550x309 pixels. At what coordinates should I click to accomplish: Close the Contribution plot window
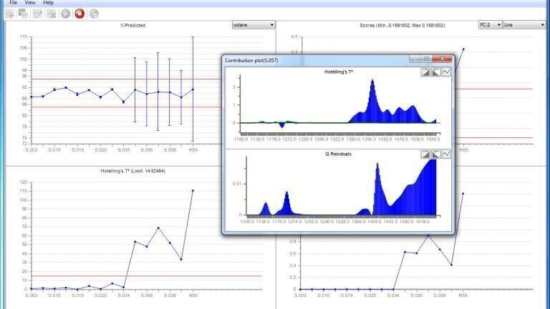442,59
